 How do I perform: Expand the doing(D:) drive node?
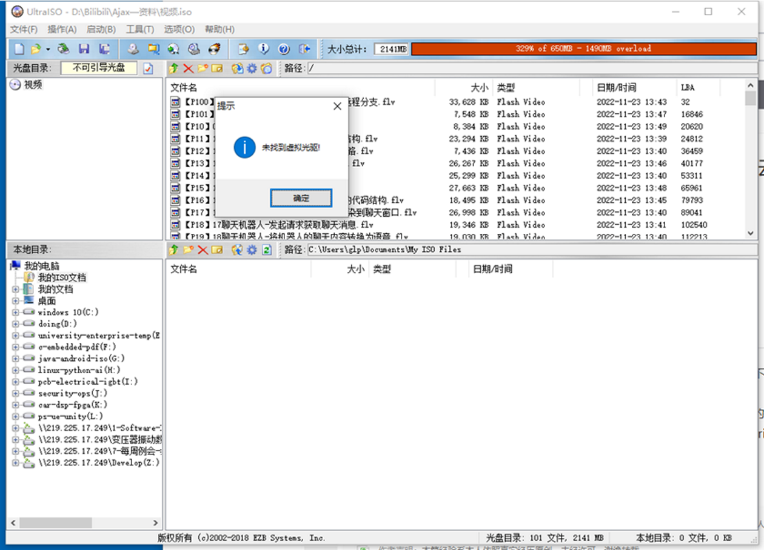[16, 324]
